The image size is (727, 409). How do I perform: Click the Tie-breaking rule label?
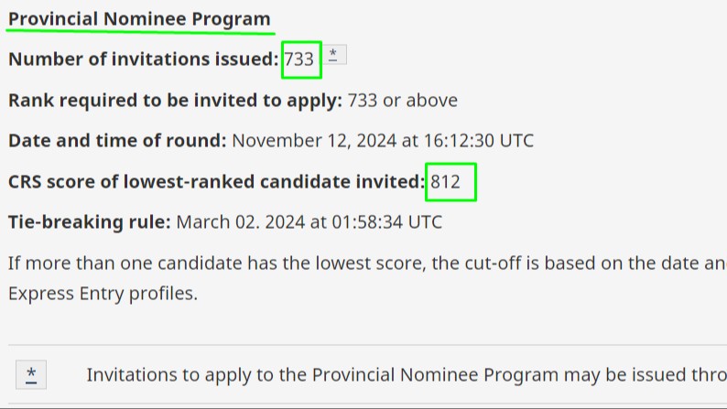[x=90, y=221]
